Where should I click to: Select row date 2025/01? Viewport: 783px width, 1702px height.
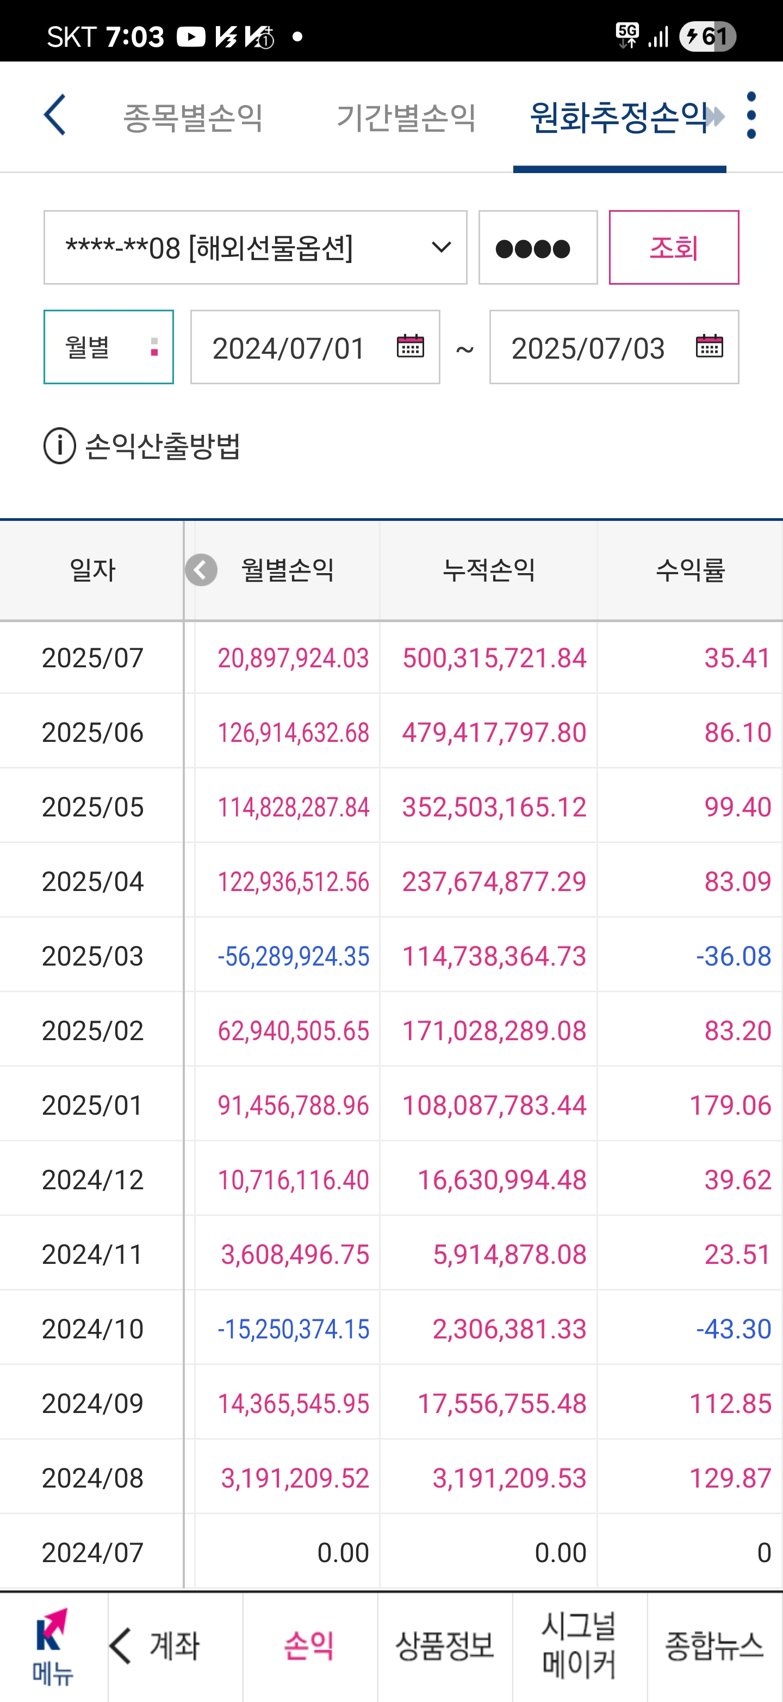coord(92,1105)
